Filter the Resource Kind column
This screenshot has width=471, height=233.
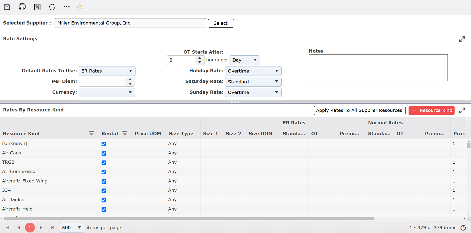[91, 133]
